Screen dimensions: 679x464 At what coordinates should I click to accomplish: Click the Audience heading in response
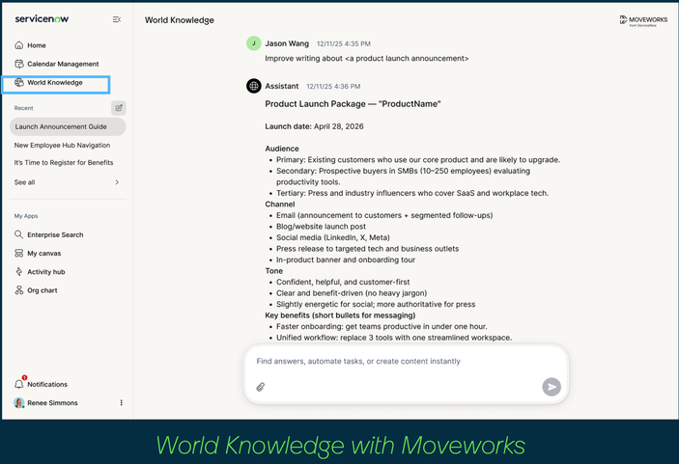click(282, 149)
